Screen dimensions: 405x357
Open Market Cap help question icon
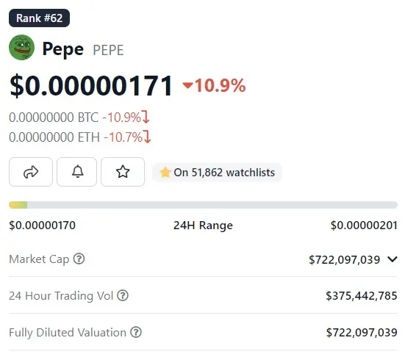[x=79, y=259]
